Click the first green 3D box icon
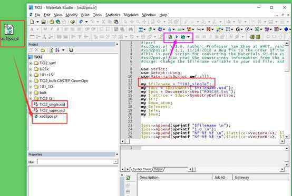Image resolution: width=292 pixels, height=196 pixels. click(x=252, y=37)
